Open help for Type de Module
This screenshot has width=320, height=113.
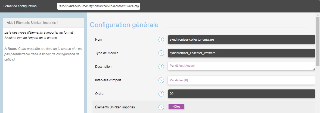[161, 53]
